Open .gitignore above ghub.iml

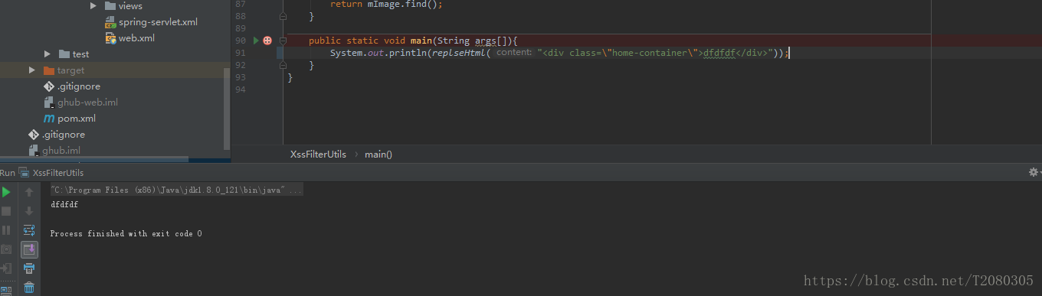pyautogui.click(x=64, y=135)
